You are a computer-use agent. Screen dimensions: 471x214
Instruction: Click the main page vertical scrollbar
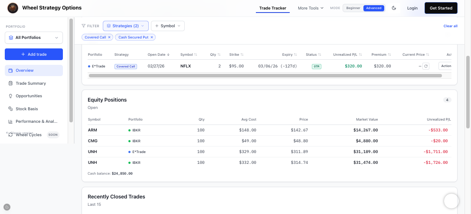468,92
